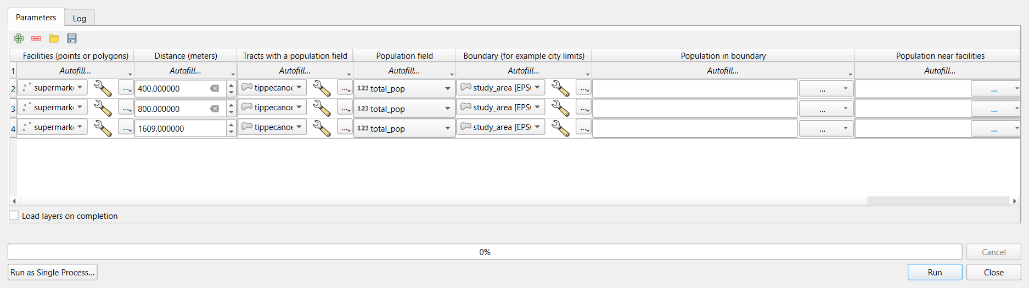Click the tracts wrench icon in row 4
This screenshot has height=288, width=1029.
[x=322, y=128]
